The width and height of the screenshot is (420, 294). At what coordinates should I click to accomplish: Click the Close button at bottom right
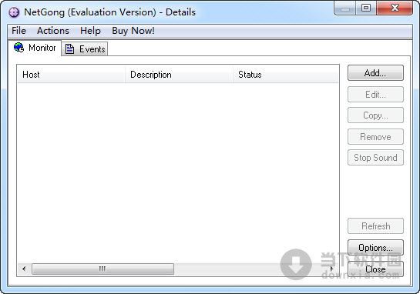pyautogui.click(x=375, y=269)
